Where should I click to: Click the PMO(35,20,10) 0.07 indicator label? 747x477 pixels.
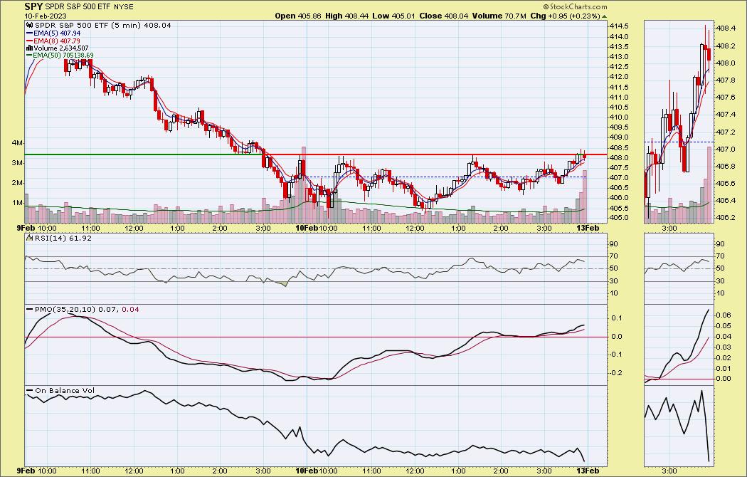(77, 309)
